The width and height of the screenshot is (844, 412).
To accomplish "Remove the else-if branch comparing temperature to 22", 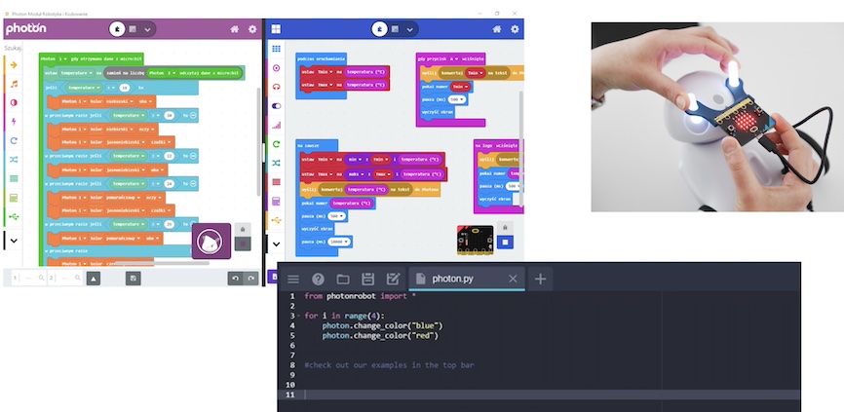I will click(193, 156).
